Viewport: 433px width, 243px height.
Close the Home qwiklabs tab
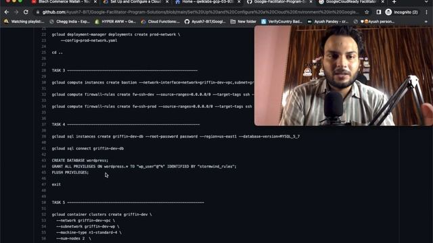239,2
